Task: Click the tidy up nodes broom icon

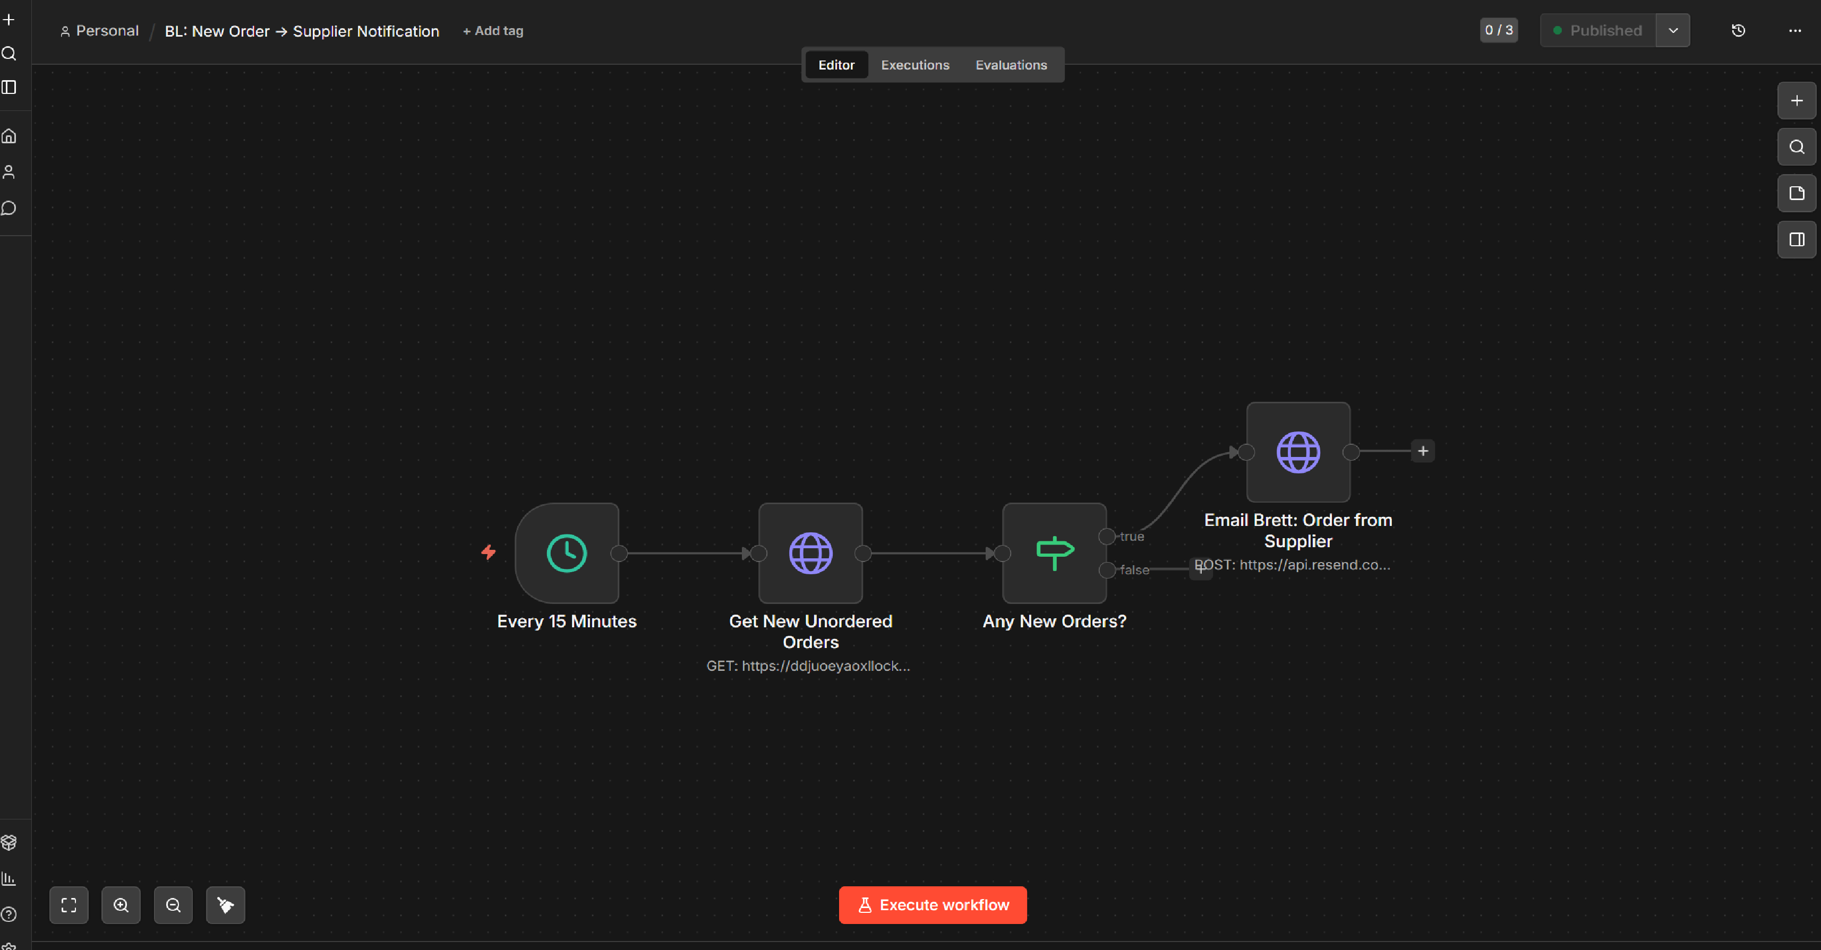Action: point(226,905)
